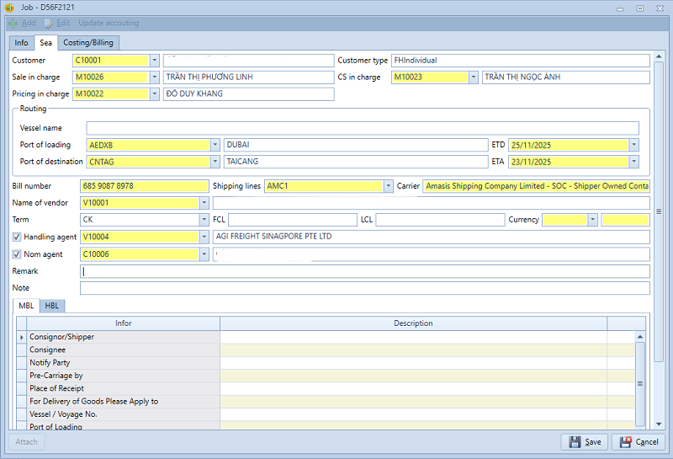Open the Term CK dropdown

tap(204, 220)
